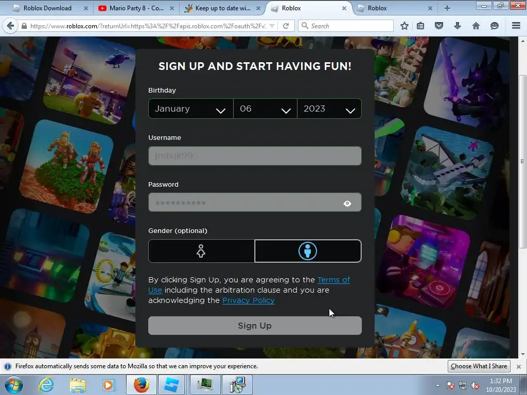Open the Roblox taskbar icon
The width and height of the screenshot is (527, 395).
click(x=171, y=385)
